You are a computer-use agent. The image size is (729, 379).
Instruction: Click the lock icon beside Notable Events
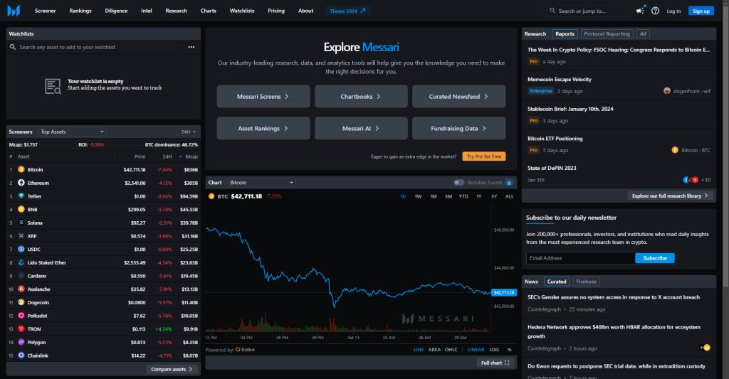(x=508, y=183)
